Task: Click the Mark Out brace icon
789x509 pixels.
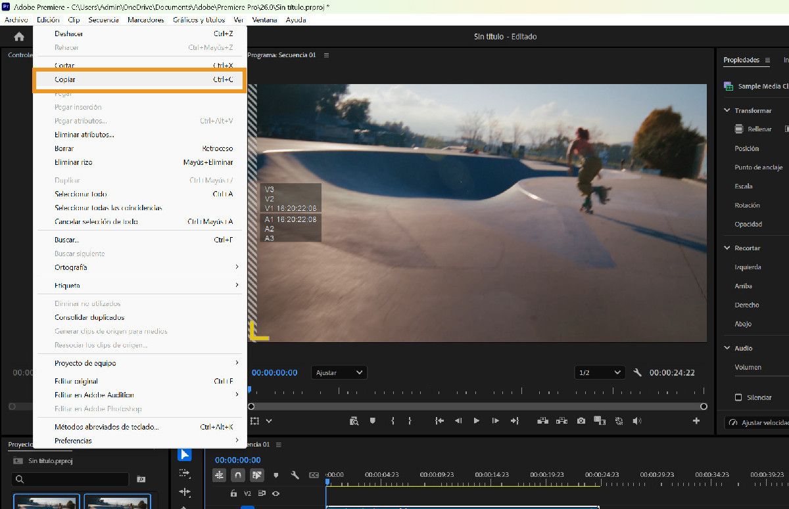Action: [x=410, y=421]
